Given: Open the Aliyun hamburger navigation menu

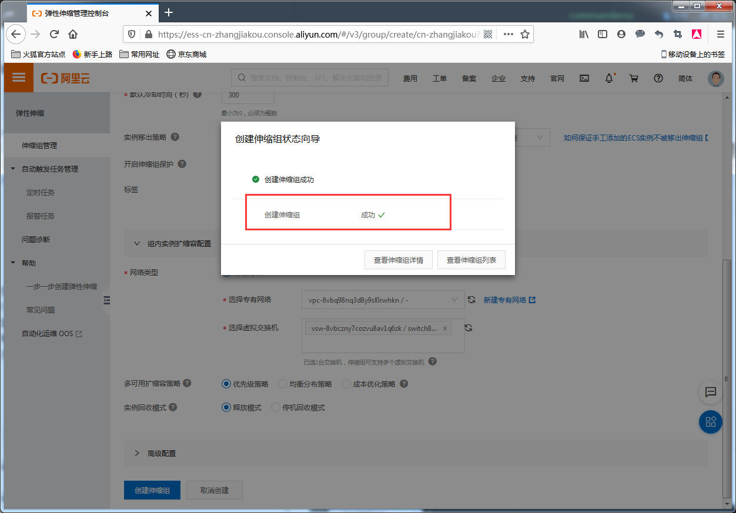Looking at the screenshot, I should point(19,78).
